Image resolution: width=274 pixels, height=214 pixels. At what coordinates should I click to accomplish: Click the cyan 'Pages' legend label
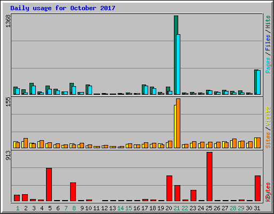[x=268, y=65]
